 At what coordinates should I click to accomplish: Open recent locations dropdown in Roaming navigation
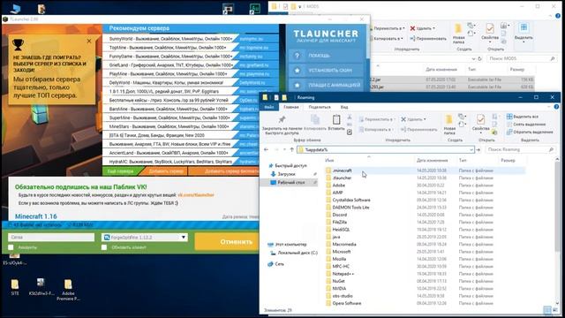pyautogui.click(x=284, y=149)
